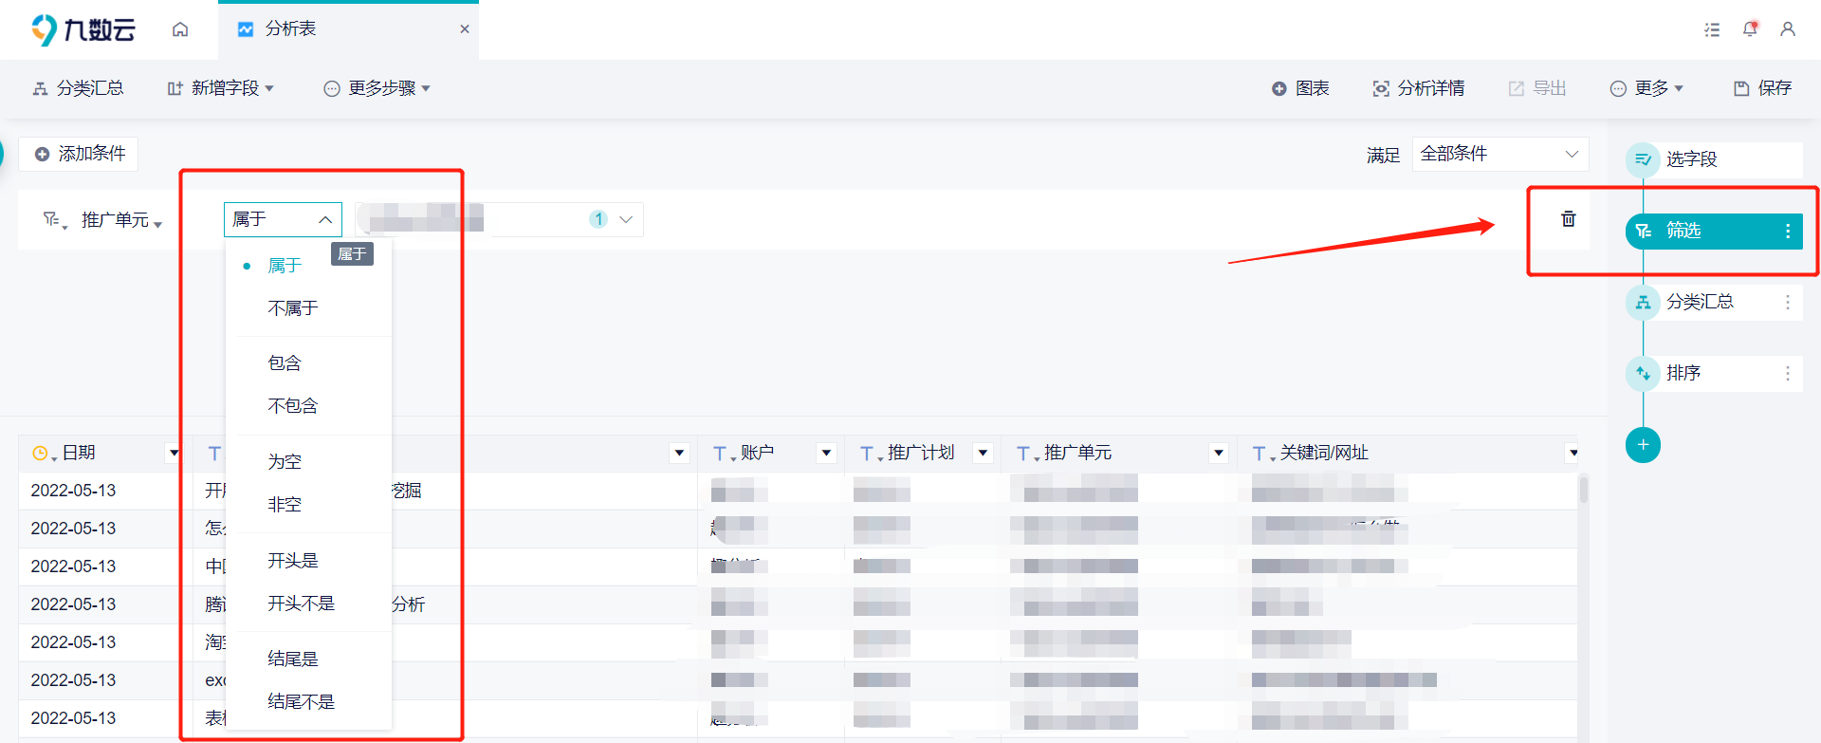Select 为空 option

308,461
